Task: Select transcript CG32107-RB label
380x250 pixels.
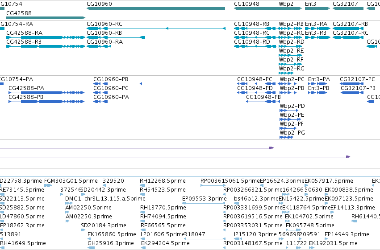Action: [350, 24]
